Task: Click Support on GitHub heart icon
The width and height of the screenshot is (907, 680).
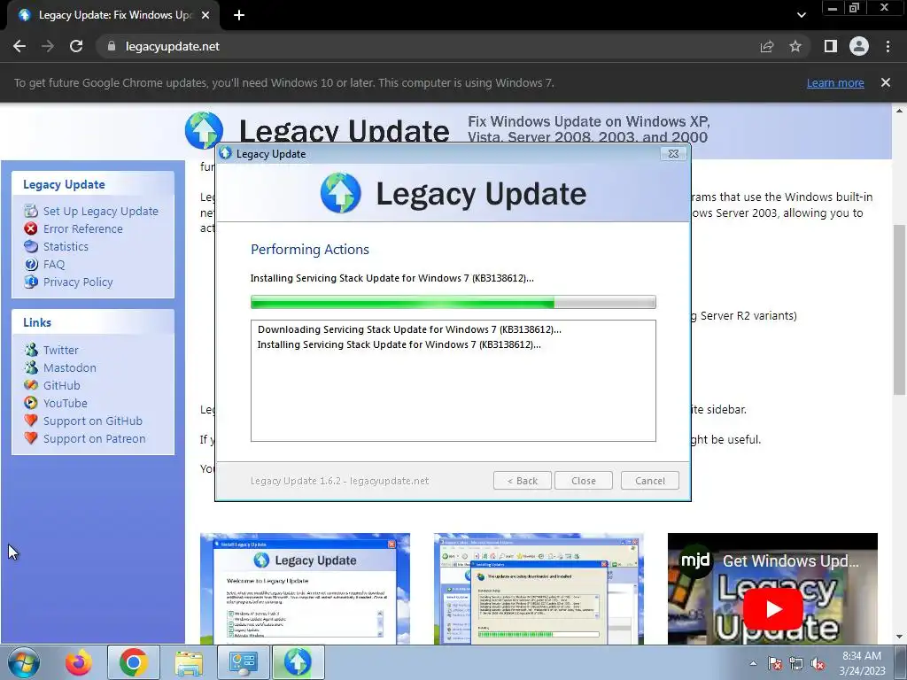Action: point(31,421)
